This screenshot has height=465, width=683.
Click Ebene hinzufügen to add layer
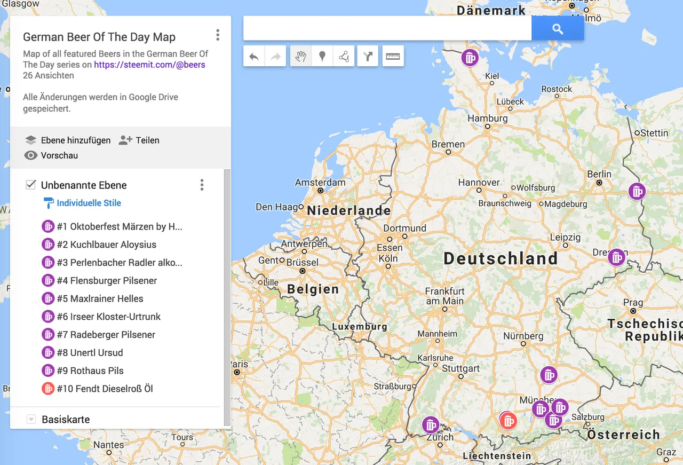68,140
